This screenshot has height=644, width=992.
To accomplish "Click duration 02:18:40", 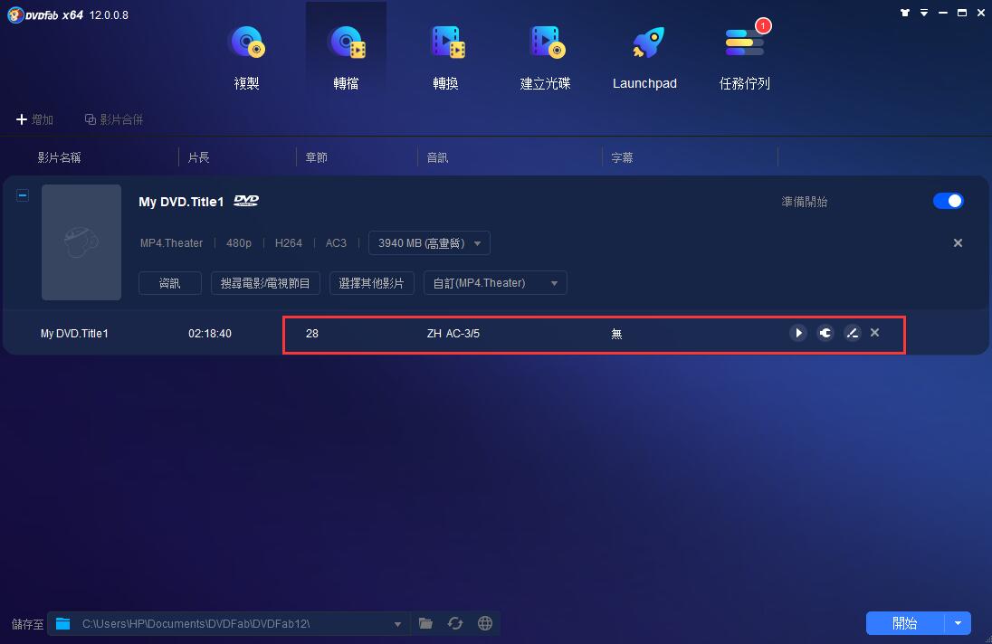I will coord(210,334).
